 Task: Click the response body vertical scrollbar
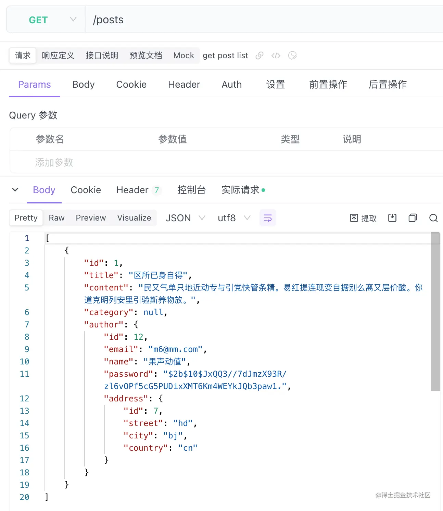coord(435,312)
